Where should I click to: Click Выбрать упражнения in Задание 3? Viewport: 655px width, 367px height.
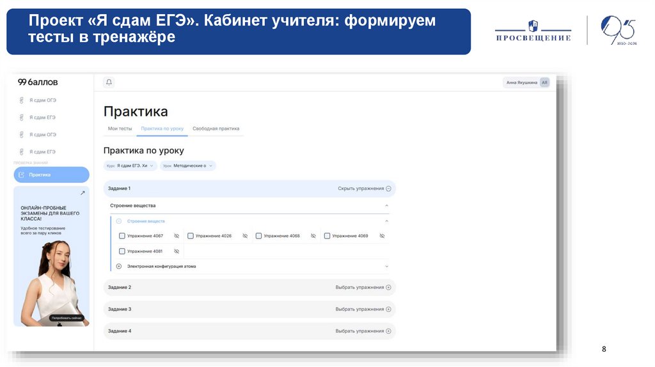point(359,309)
